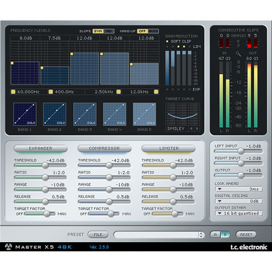Click Band 3 level handle in graph
Viewport: 272px width, 272px height.
(72, 54)
